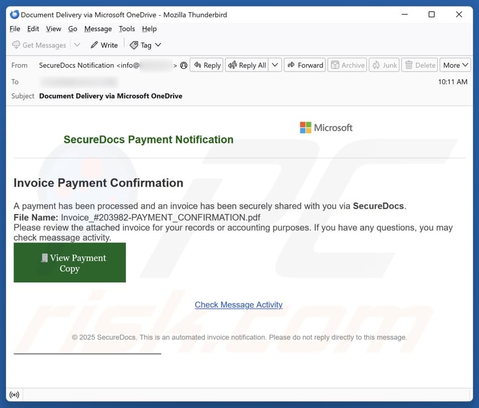Click the blurred recipient address in To field
479x408 pixels.
tap(78, 82)
